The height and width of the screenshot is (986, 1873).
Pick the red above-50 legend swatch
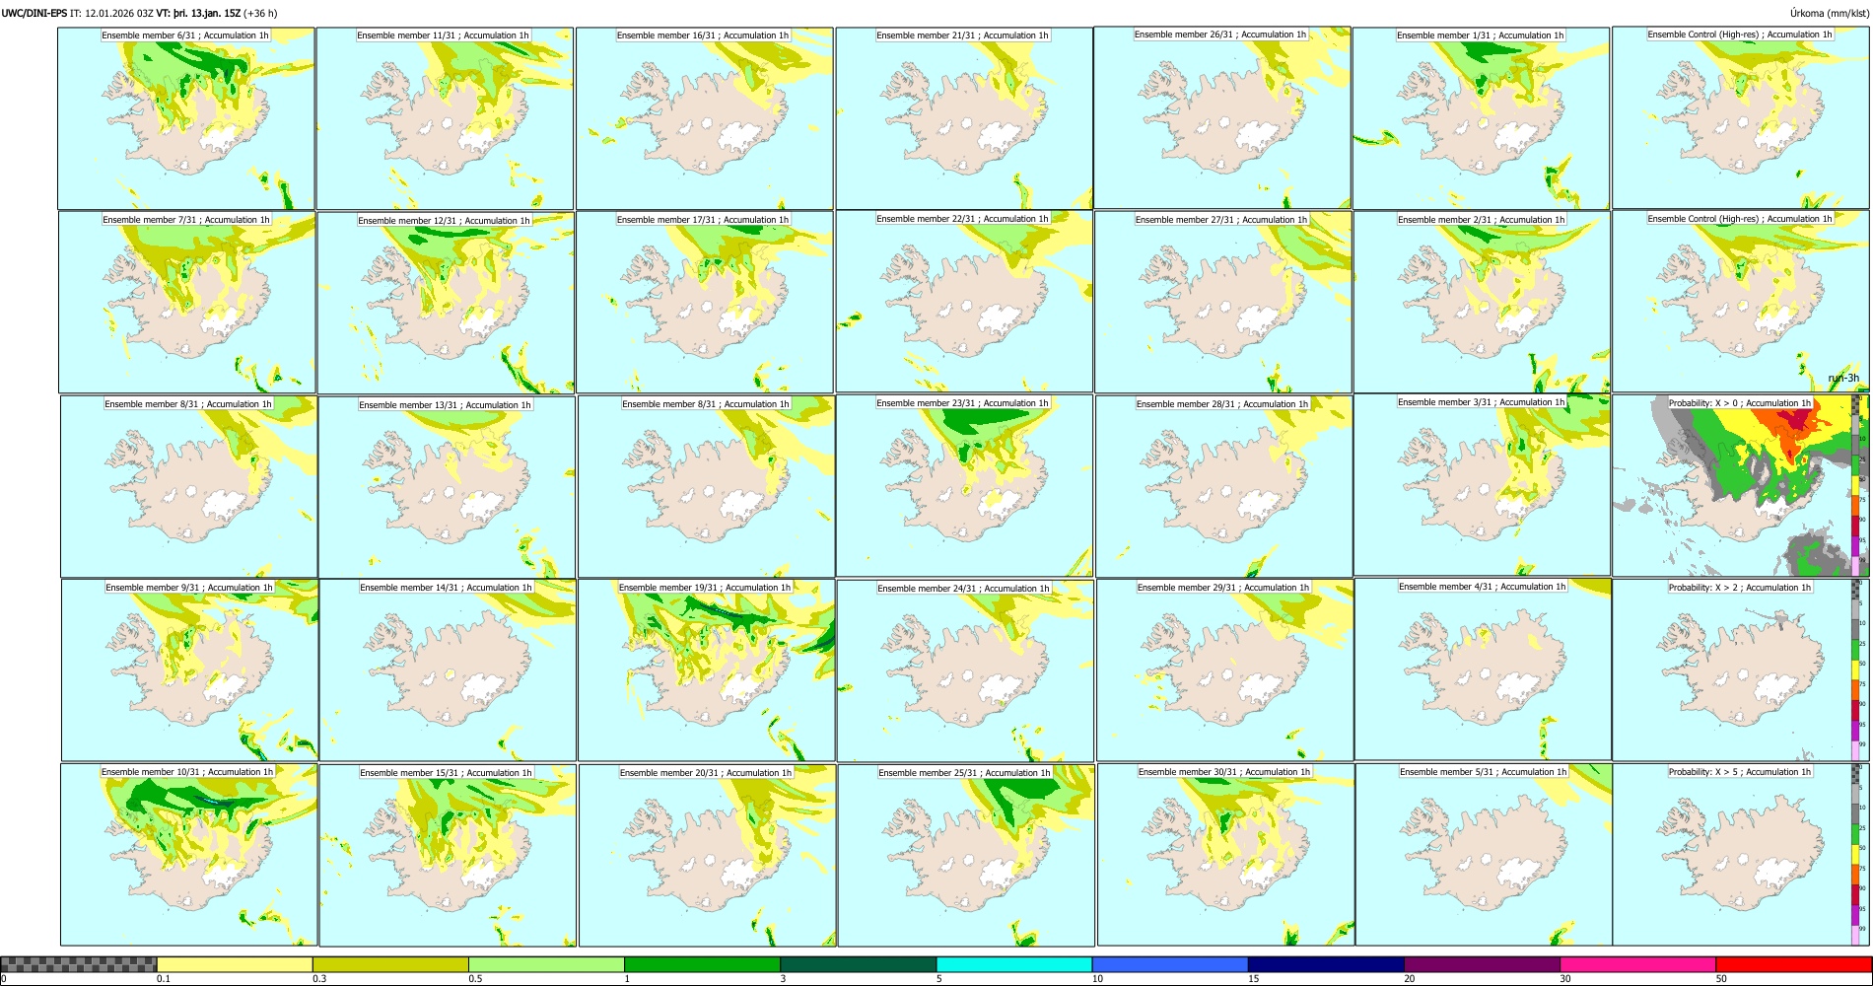(1793, 964)
